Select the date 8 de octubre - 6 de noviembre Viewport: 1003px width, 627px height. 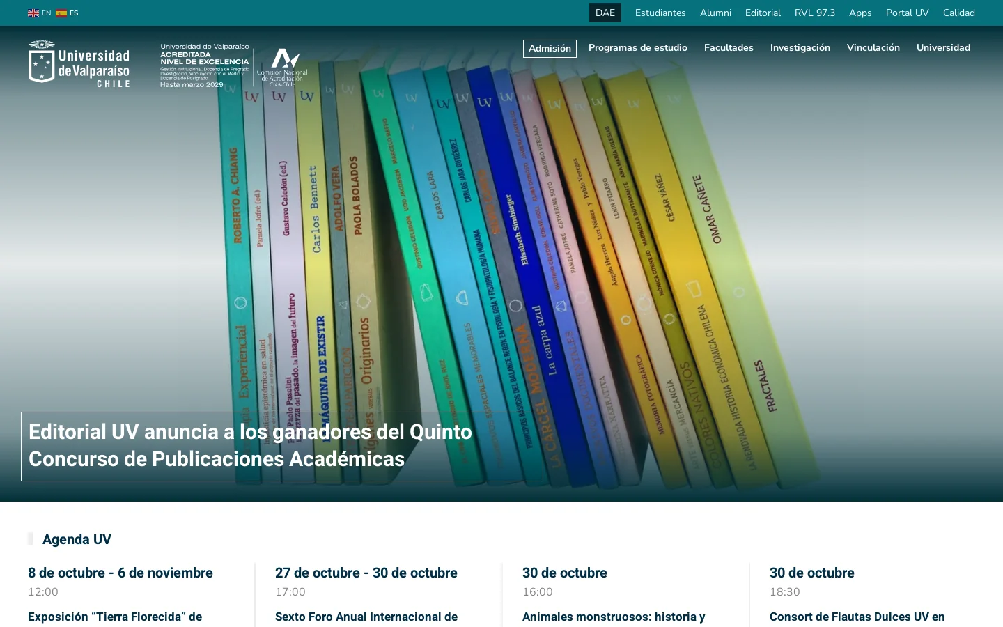(x=120, y=573)
